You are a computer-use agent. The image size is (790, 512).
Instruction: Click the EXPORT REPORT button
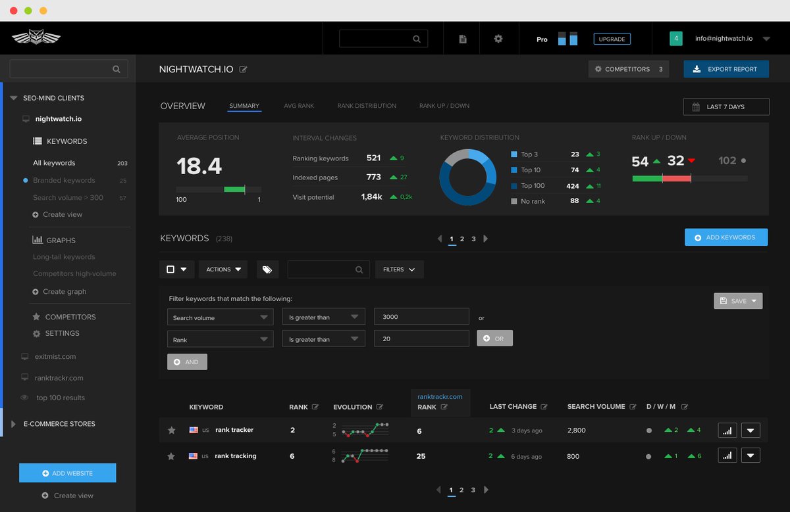pyautogui.click(x=726, y=69)
